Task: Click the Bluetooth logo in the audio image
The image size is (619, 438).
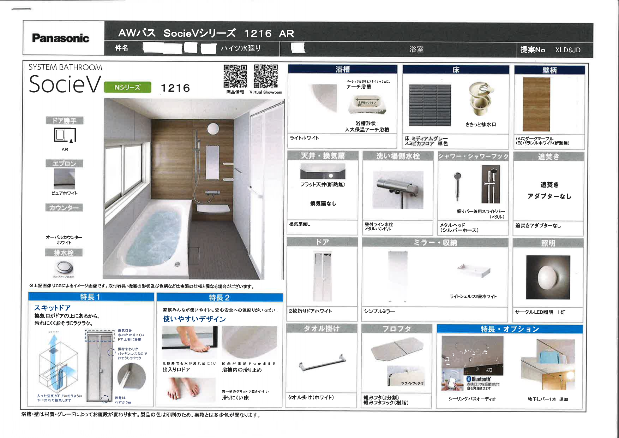Action: point(478,379)
